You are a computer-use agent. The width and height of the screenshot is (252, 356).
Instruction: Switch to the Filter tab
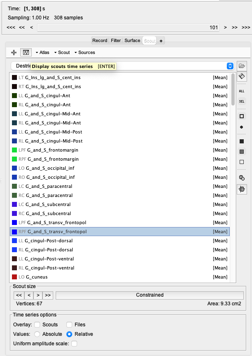click(115, 40)
